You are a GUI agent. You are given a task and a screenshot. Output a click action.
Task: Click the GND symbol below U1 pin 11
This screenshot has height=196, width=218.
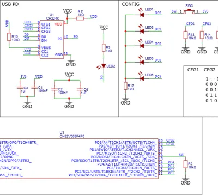coord(71,63)
